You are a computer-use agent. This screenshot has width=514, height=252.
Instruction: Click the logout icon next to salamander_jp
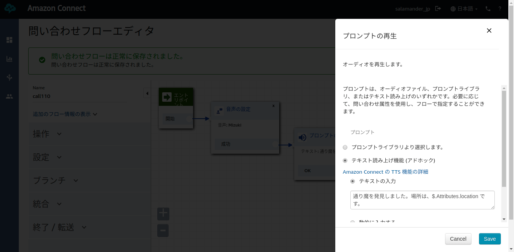438,9
